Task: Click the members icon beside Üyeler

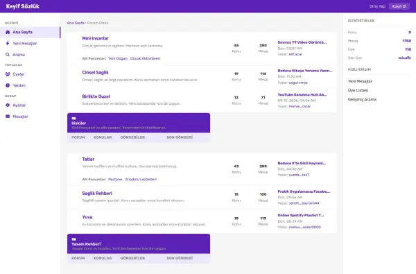Action: pyautogui.click(x=8, y=74)
